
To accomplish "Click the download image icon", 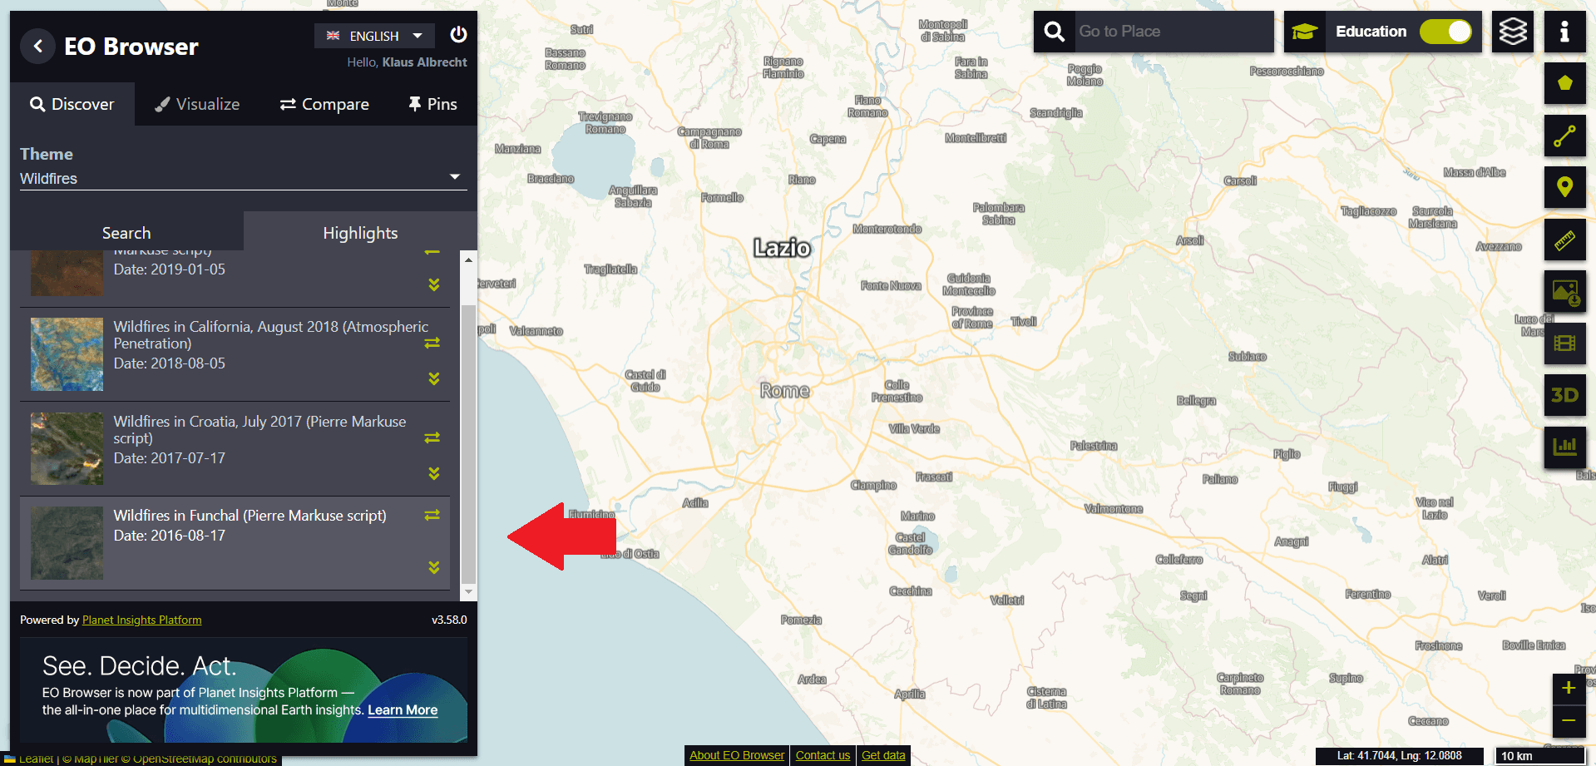I will pos(1564,292).
